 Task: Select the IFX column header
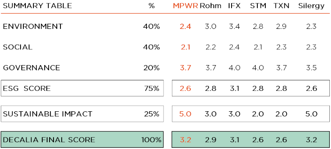click(x=234, y=6)
